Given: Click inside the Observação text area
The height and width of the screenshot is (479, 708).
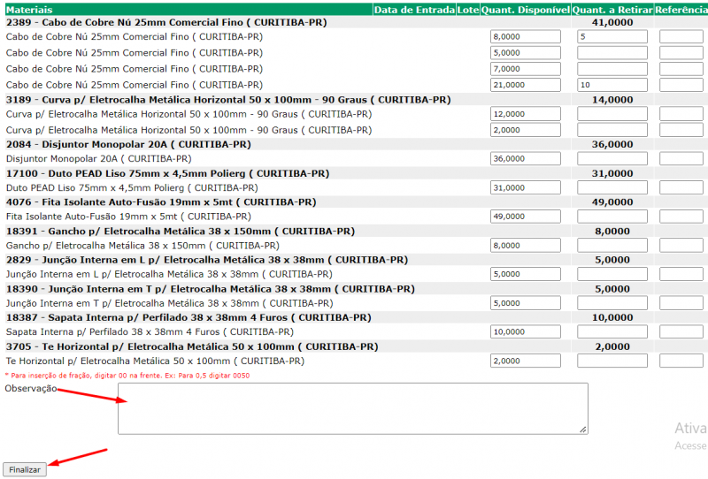Looking at the screenshot, I should tap(352, 408).
